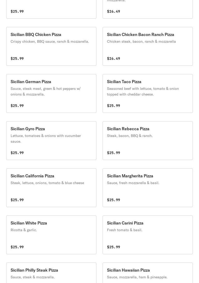Click the 'Steak, bacon, BBQ & ranch.' text
Screen dimensions: 199x283
tap(130, 136)
